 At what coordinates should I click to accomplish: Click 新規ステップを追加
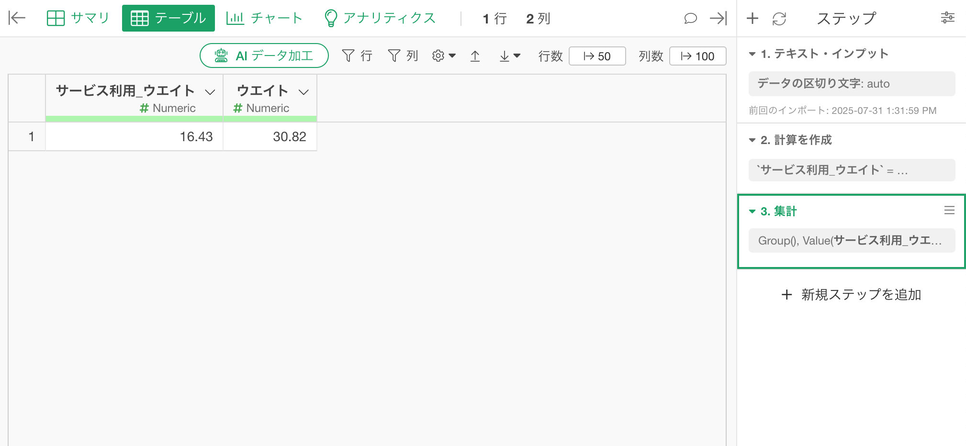pyautogui.click(x=851, y=294)
